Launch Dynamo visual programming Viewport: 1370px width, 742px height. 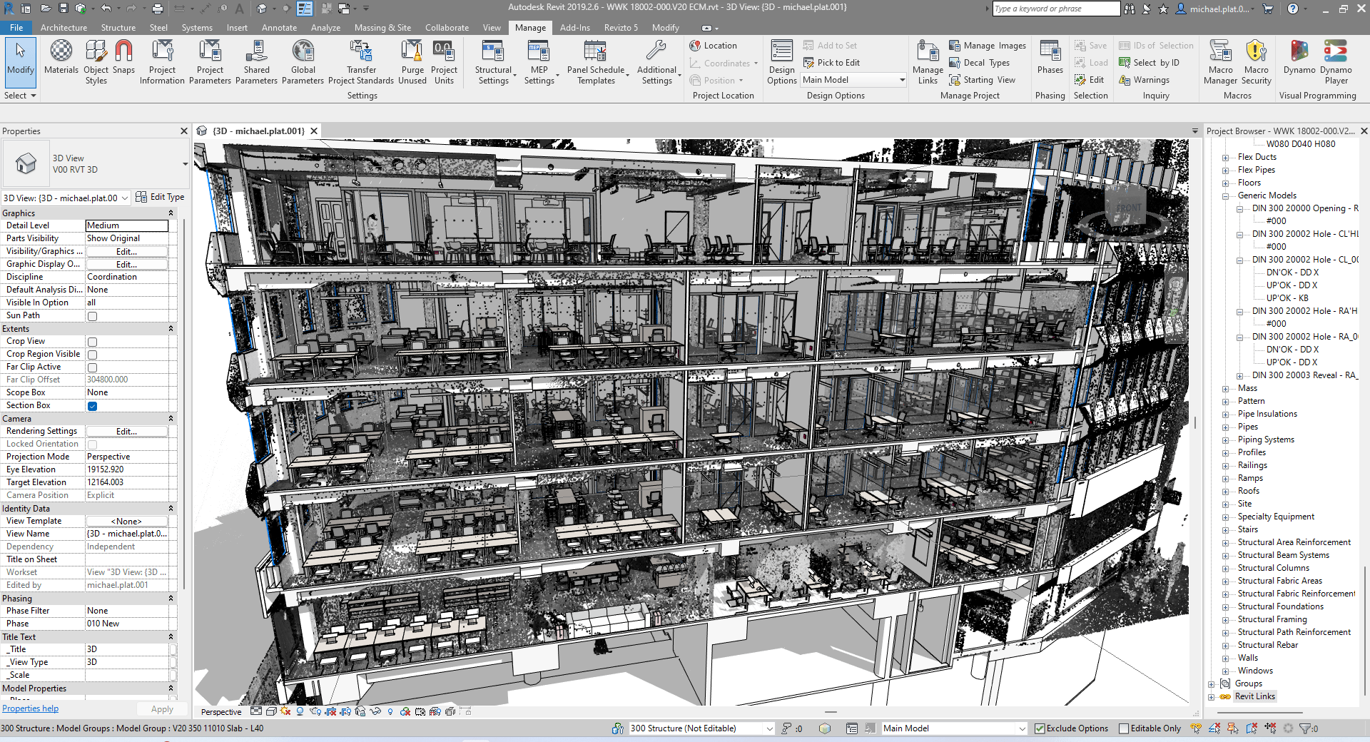coord(1299,57)
